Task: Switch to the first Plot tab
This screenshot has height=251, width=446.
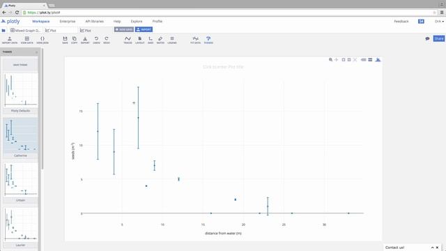Action: coord(61,30)
